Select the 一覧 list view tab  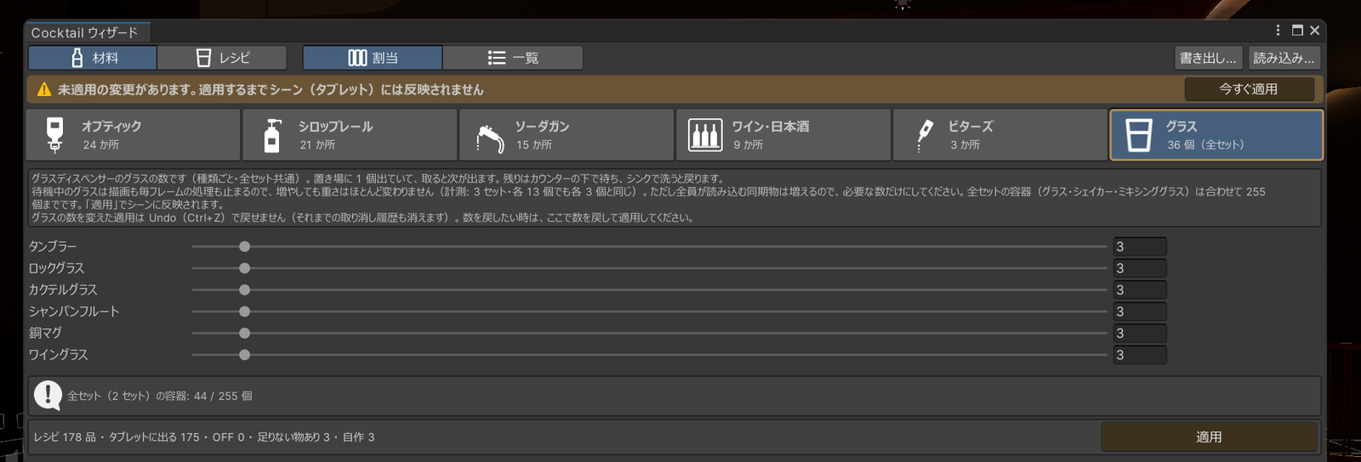click(x=513, y=58)
